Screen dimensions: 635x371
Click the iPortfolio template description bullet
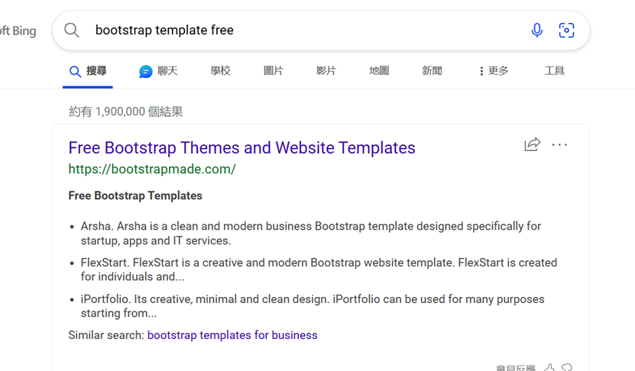313,306
